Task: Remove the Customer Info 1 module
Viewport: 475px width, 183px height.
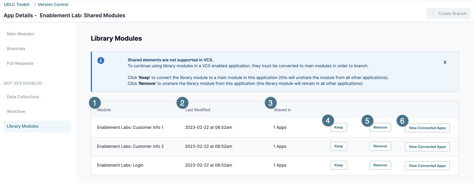Action: (x=380, y=127)
